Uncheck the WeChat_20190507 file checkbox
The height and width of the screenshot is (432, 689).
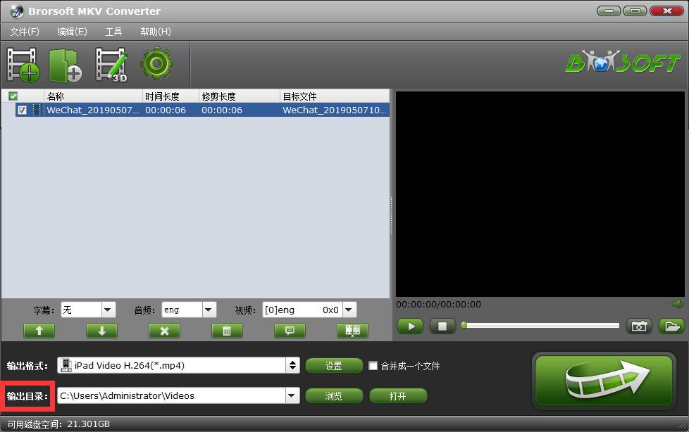tap(23, 110)
